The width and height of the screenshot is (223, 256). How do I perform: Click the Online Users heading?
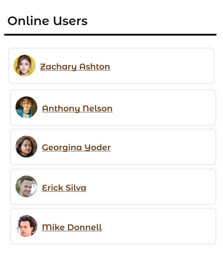pos(47,21)
